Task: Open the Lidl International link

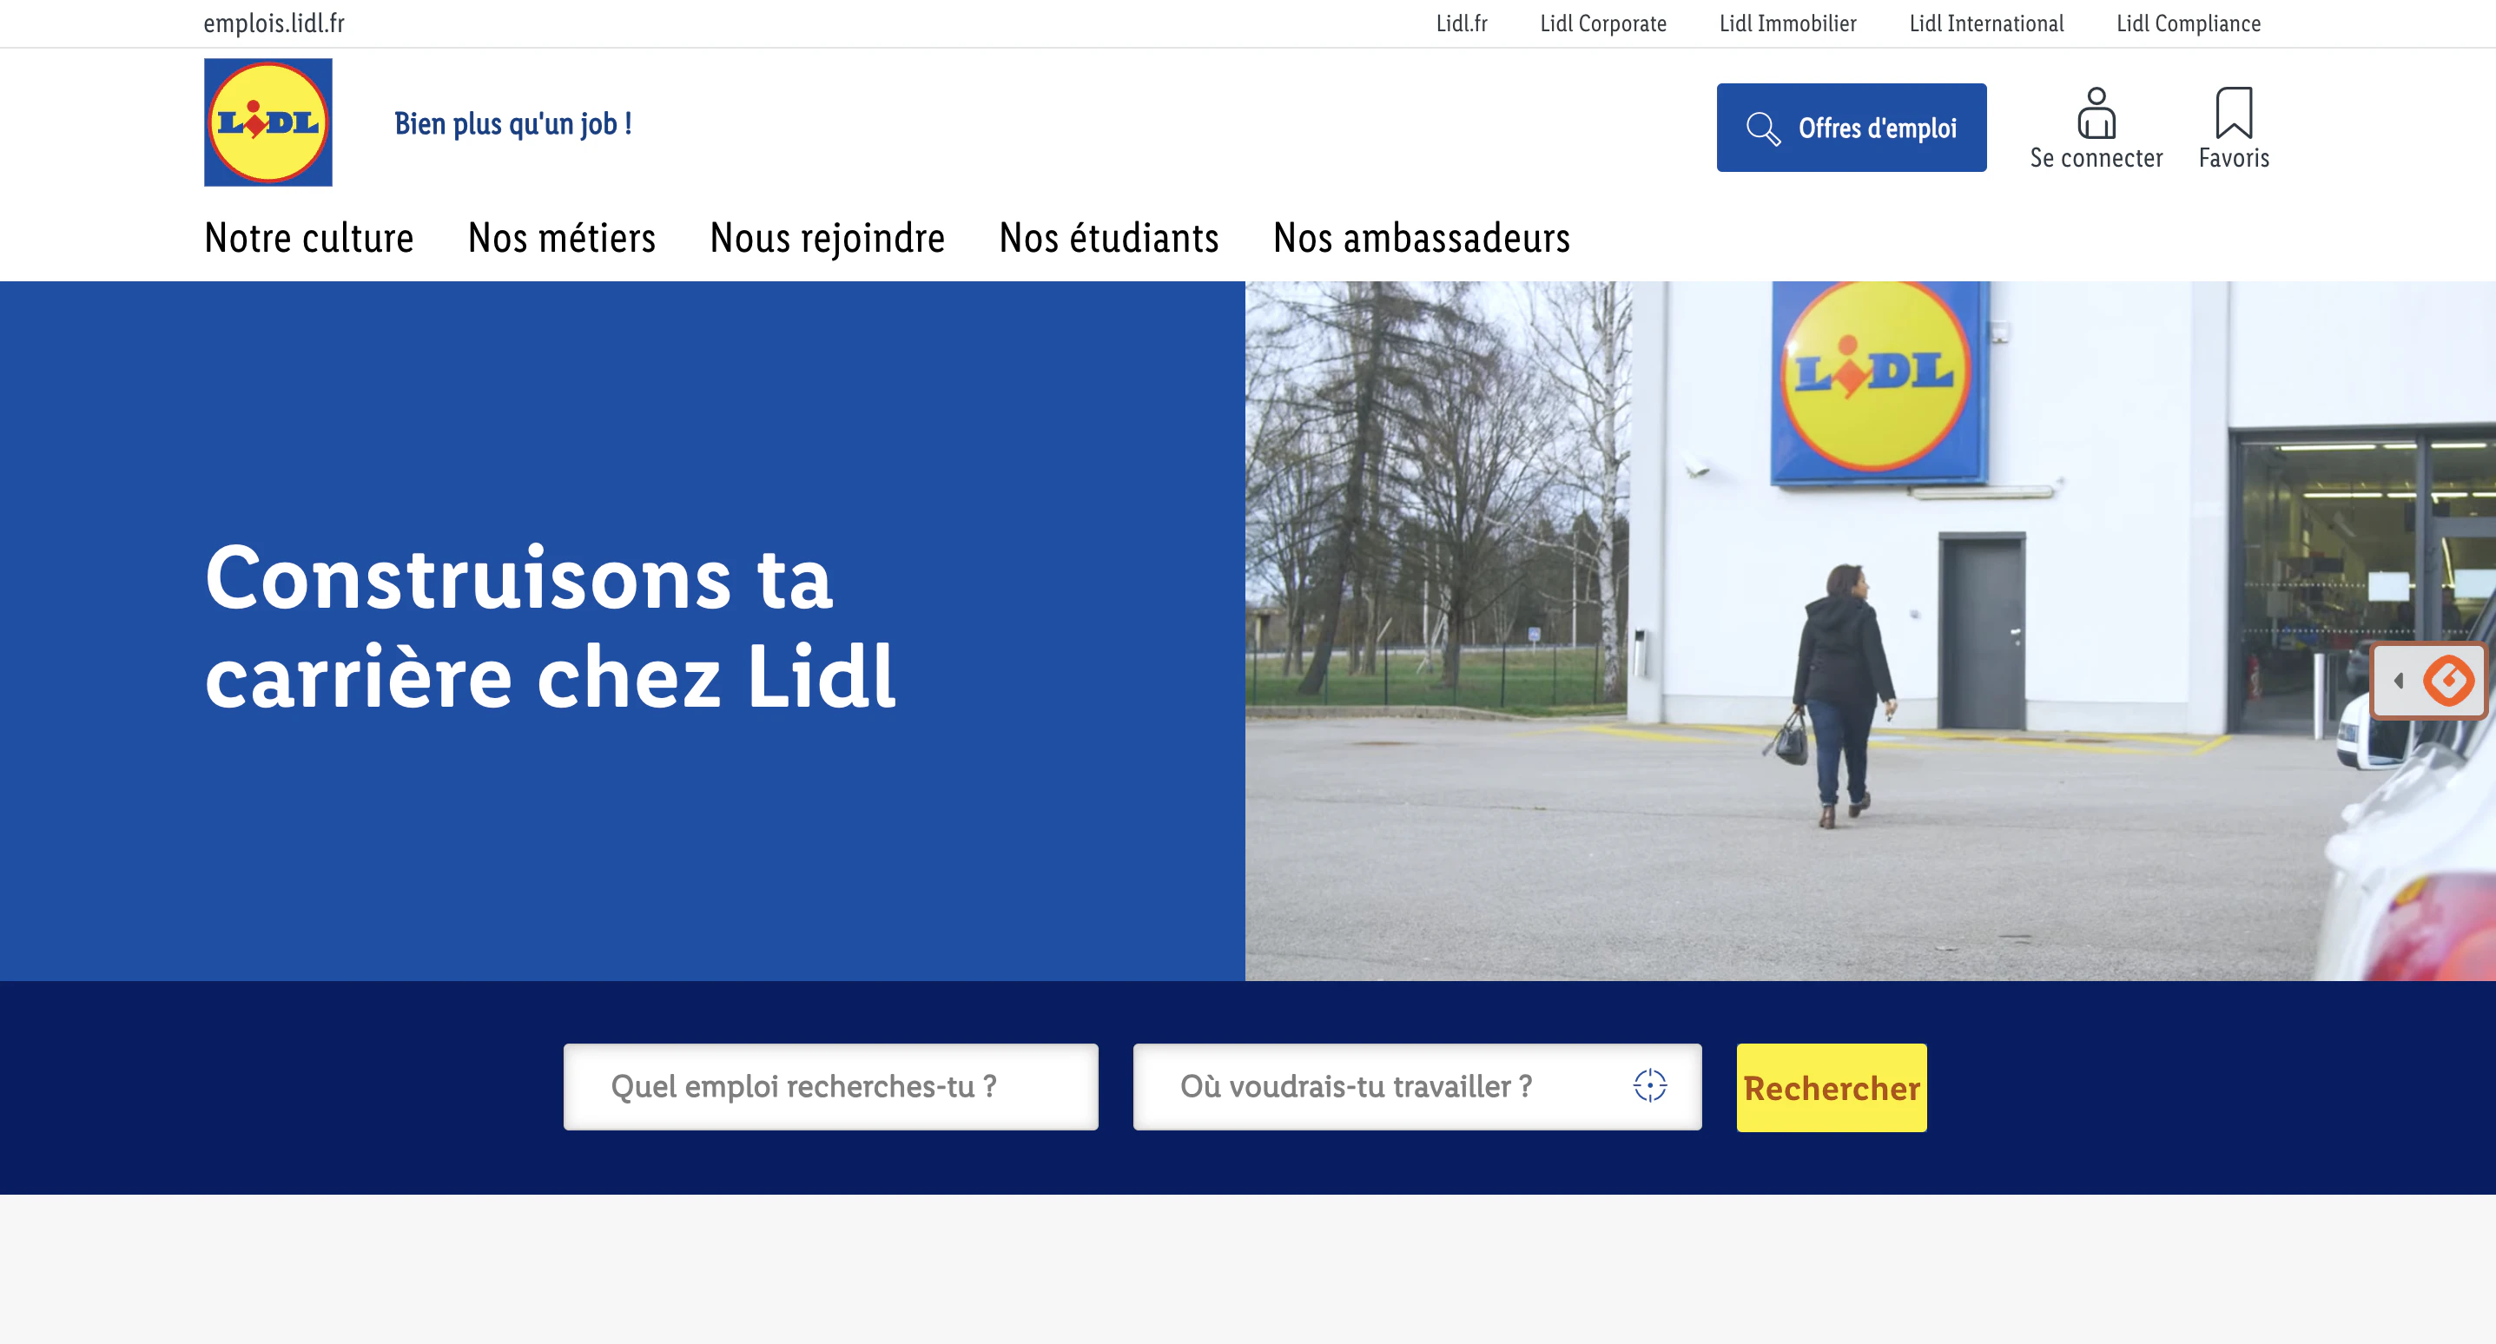Action: [1986, 23]
